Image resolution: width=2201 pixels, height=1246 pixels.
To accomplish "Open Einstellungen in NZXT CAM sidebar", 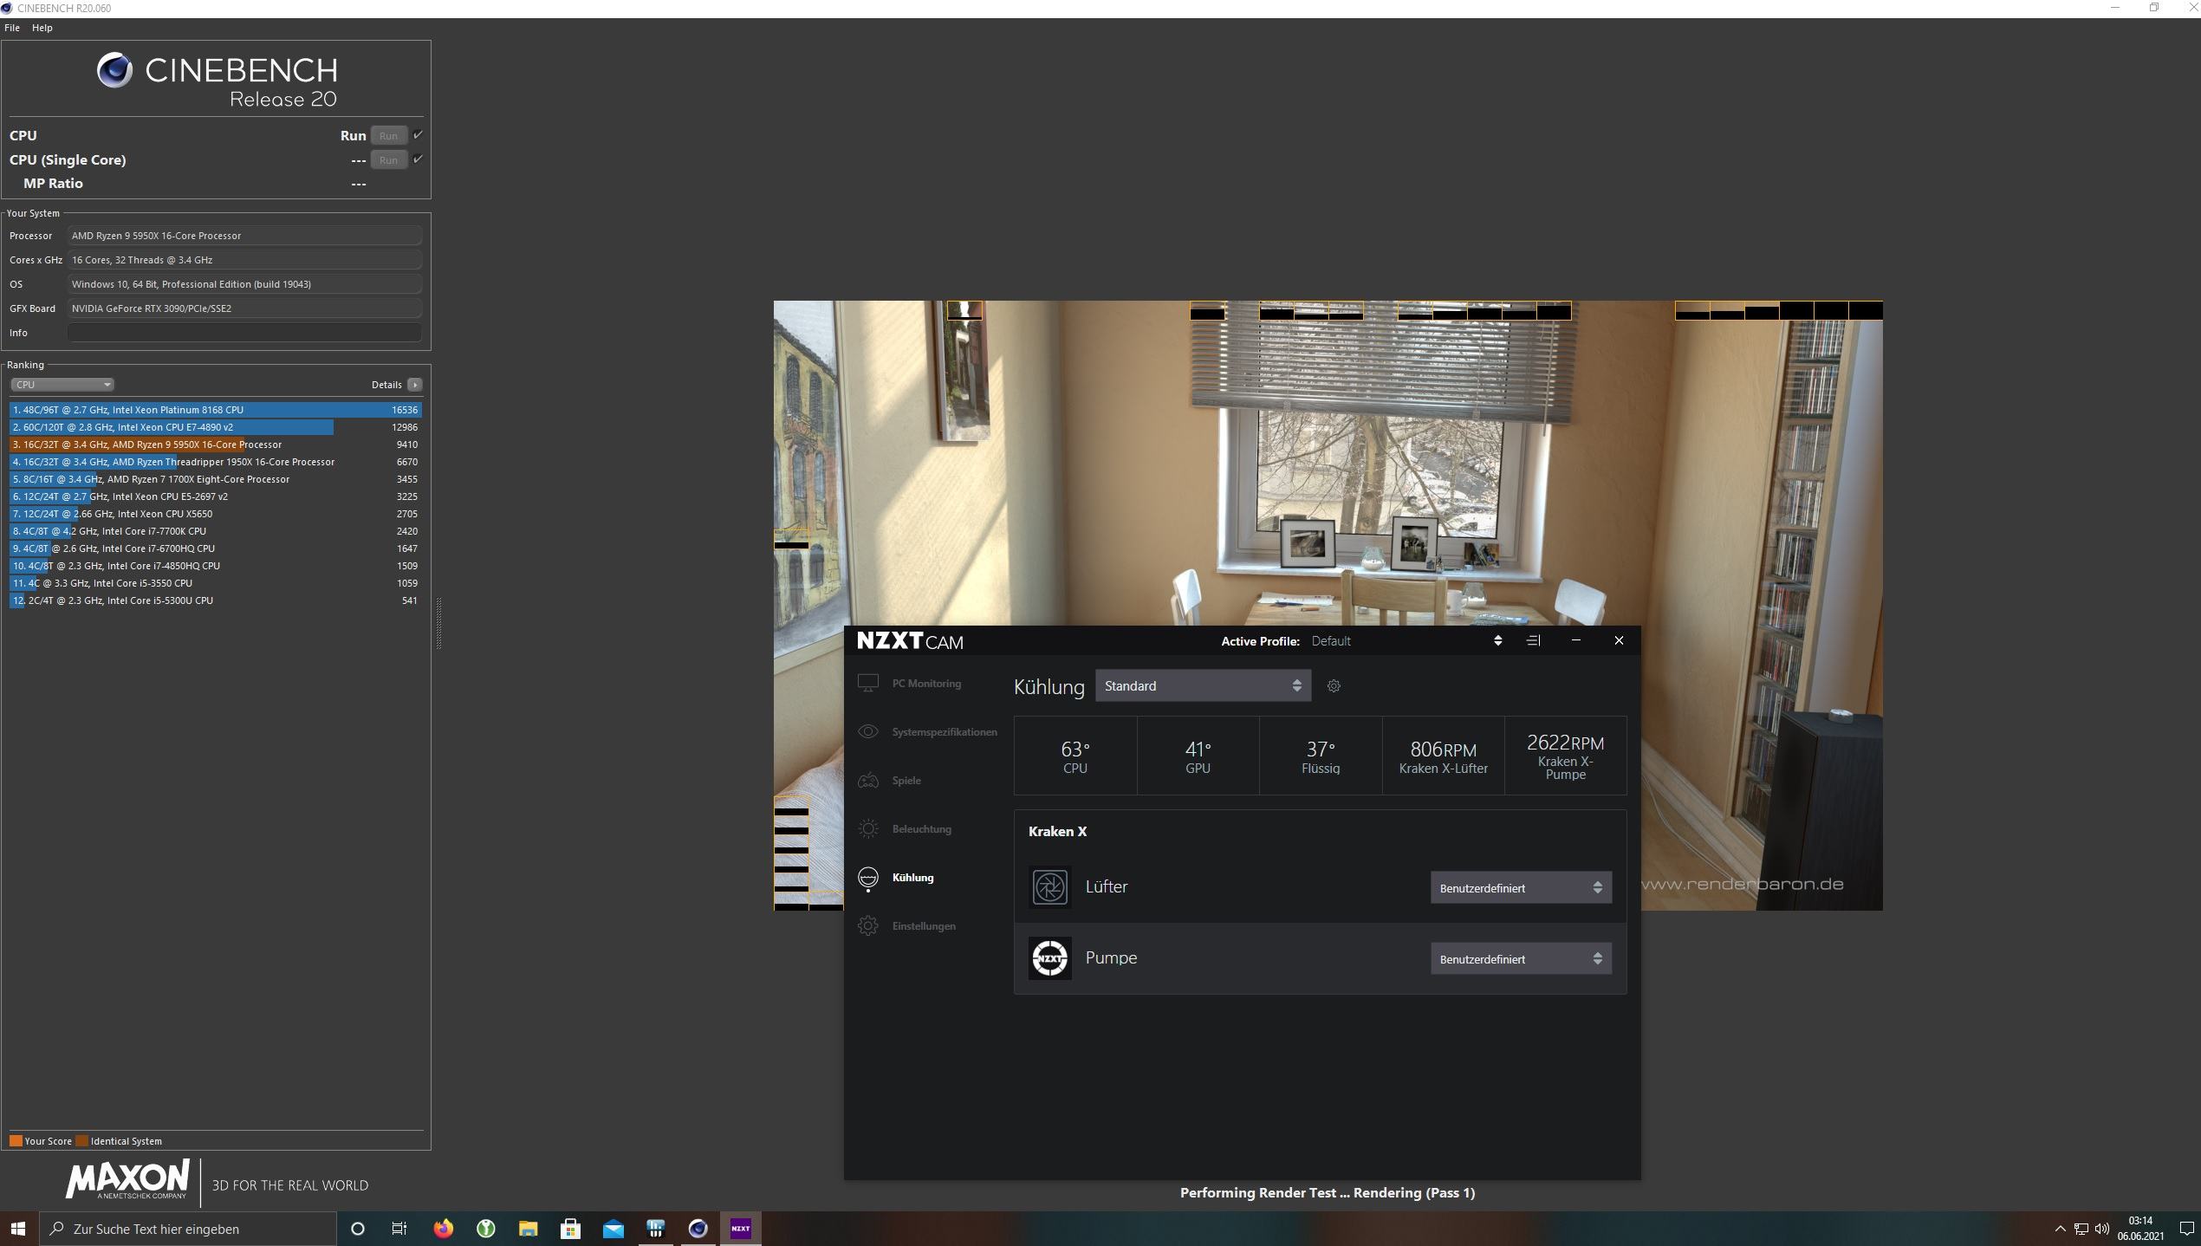I will pos(924,925).
